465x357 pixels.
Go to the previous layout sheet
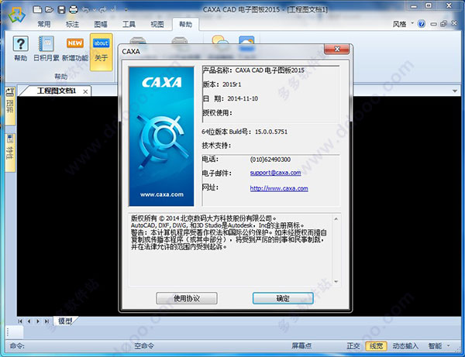[29, 321]
